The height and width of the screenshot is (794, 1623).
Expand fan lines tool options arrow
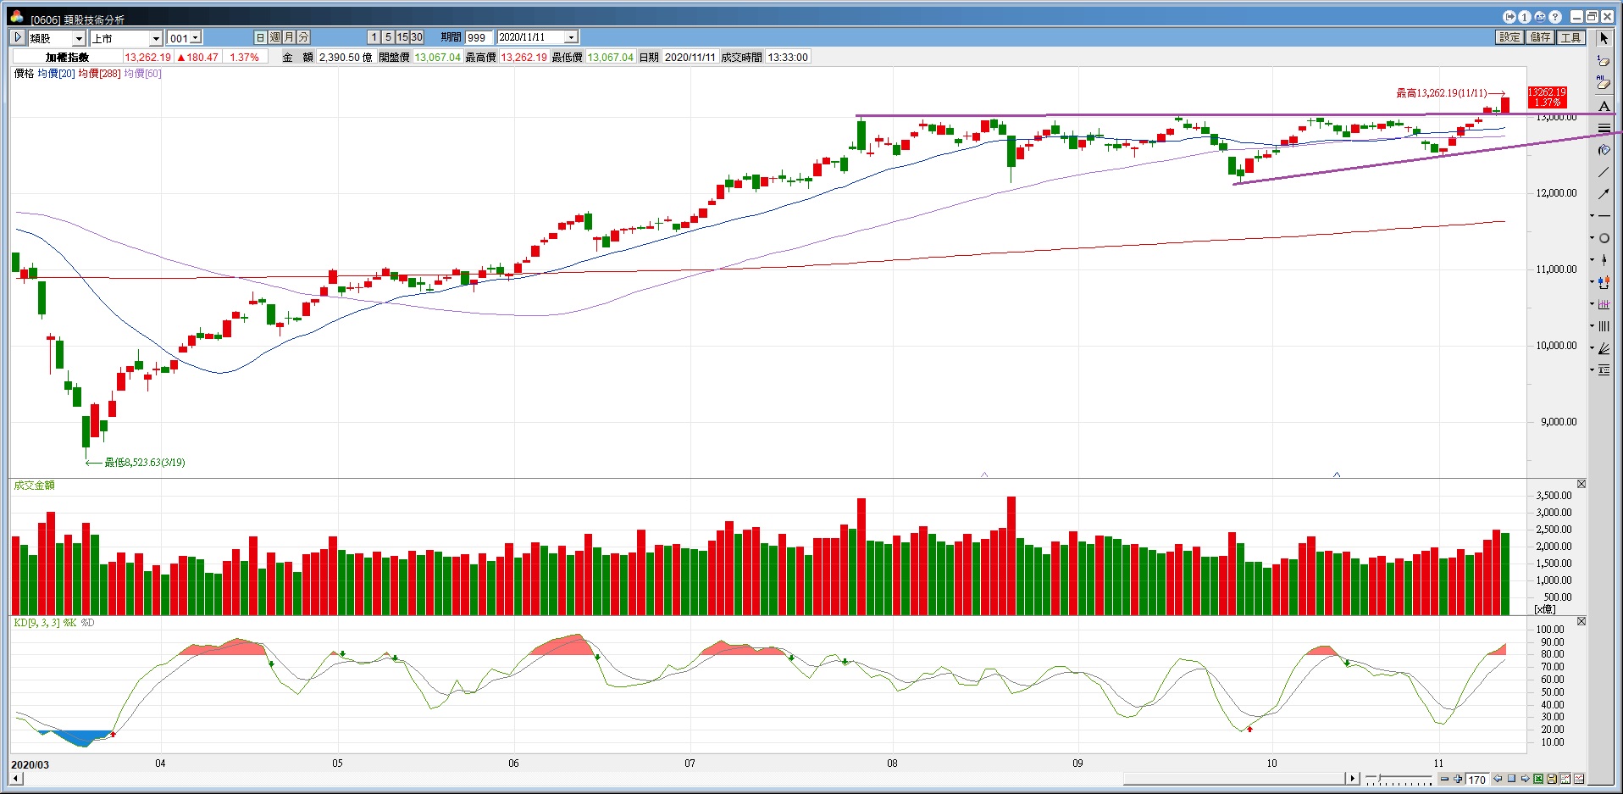(1592, 348)
